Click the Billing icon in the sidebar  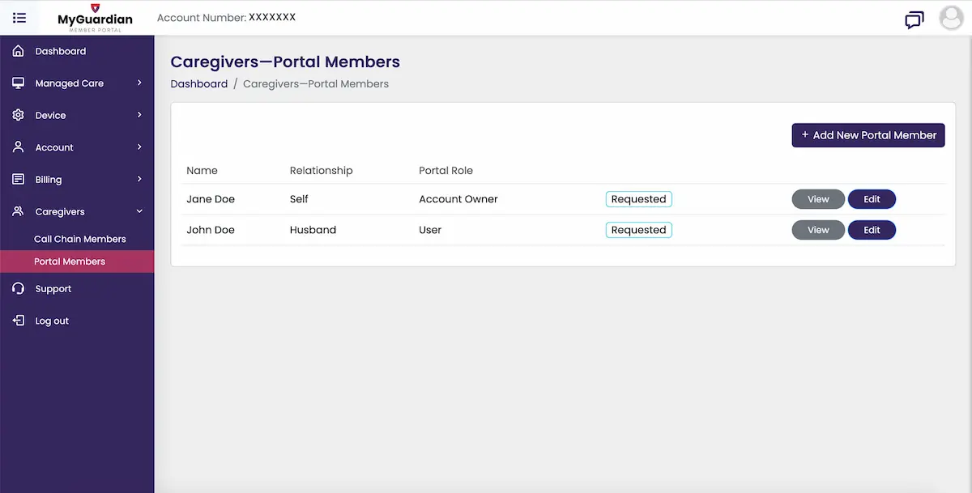[18, 179]
